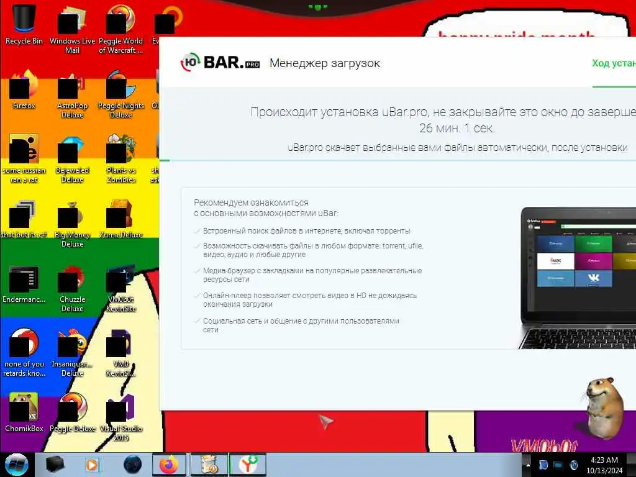Click the laptop preview image of uBar

[578, 278]
